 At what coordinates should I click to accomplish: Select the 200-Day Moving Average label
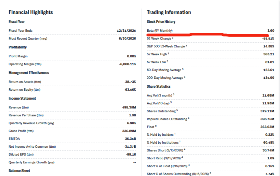(x=165, y=78)
